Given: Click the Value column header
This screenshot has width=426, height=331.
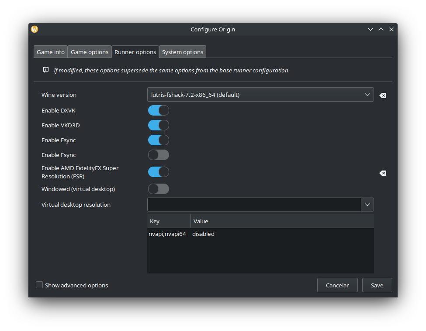Looking at the screenshot, I should click(282, 221).
